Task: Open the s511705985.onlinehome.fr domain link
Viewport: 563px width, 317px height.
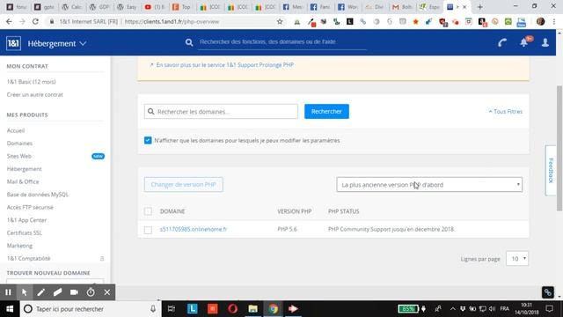Action: click(x=194, y=229)
